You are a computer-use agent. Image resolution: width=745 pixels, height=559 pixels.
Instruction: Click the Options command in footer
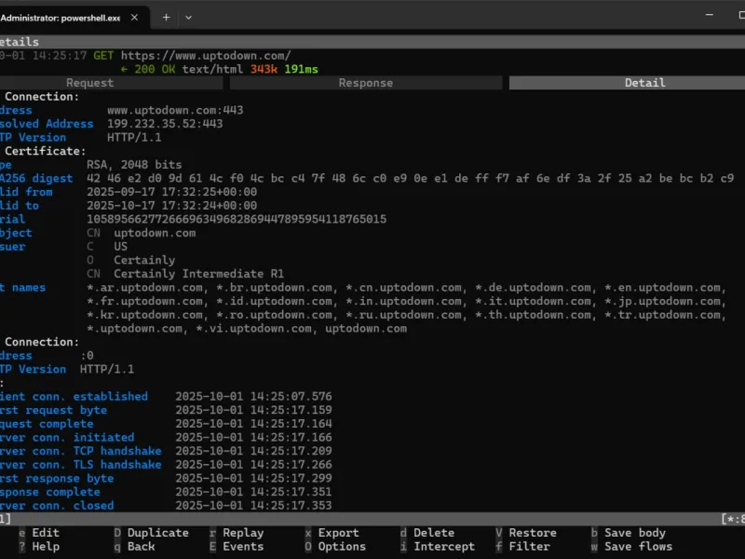[x=342, y=547]
